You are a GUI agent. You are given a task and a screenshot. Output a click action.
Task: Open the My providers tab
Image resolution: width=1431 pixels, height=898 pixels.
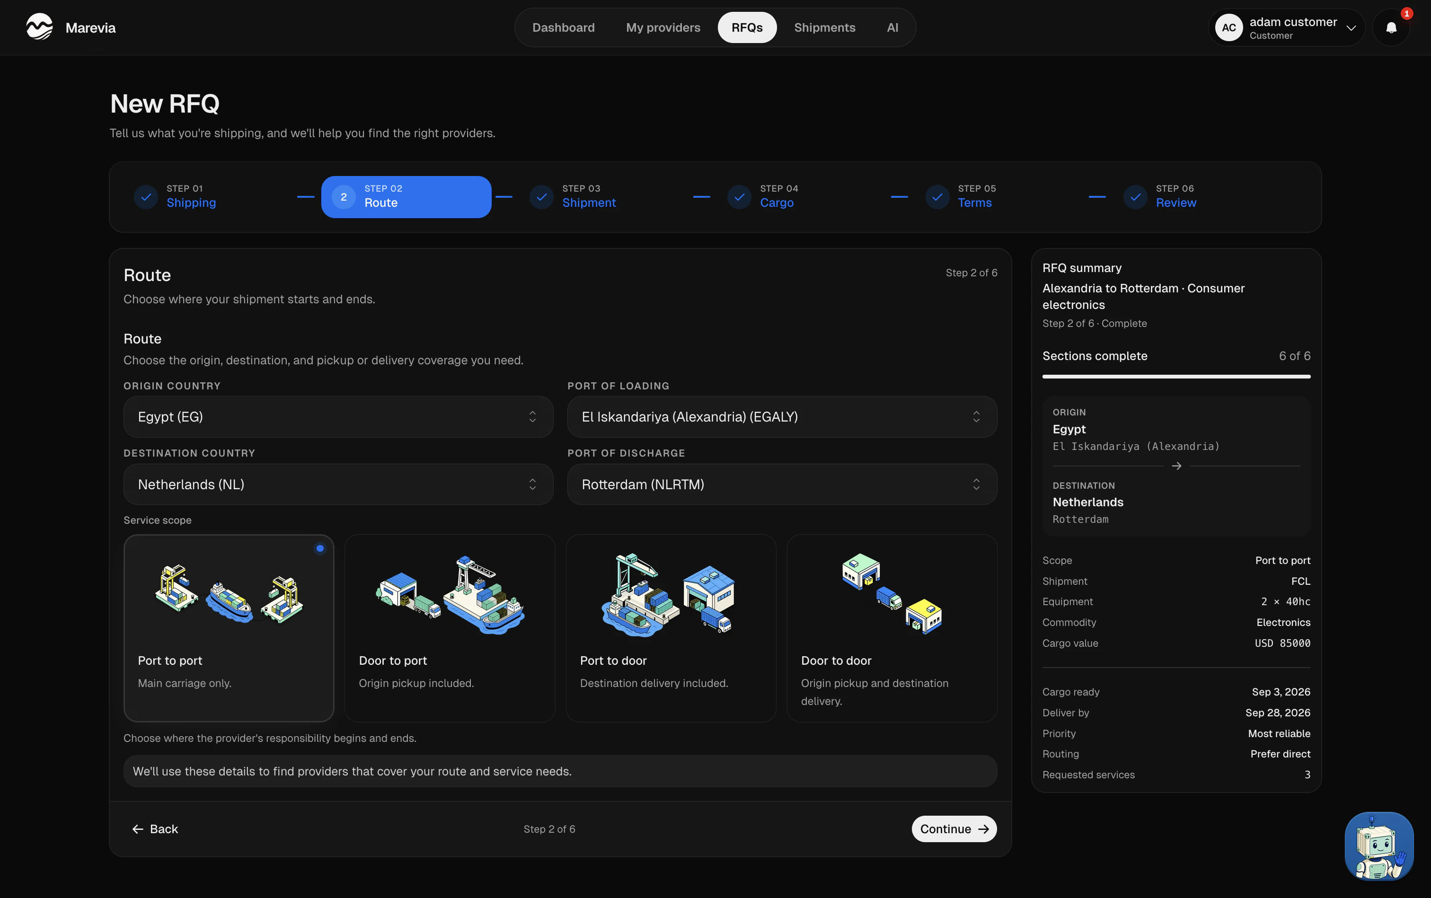click(x=663, y=28)
